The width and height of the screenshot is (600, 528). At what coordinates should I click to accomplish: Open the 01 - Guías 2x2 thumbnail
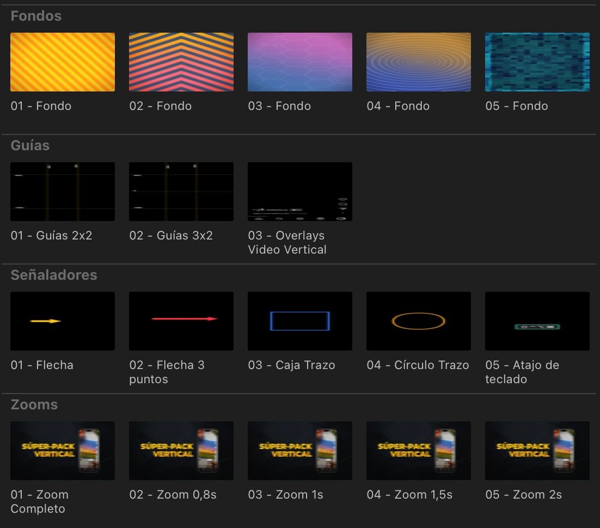63,191
